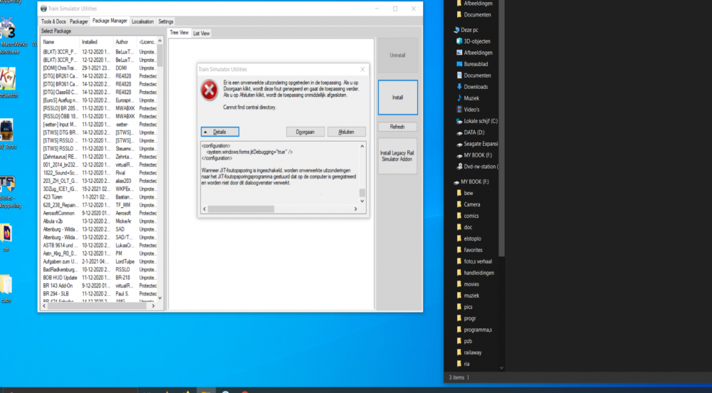Switch to the Tools & Docs tab
Viewport: 712px width, 393px height.
pyautogui.click(x=54, y=22)
